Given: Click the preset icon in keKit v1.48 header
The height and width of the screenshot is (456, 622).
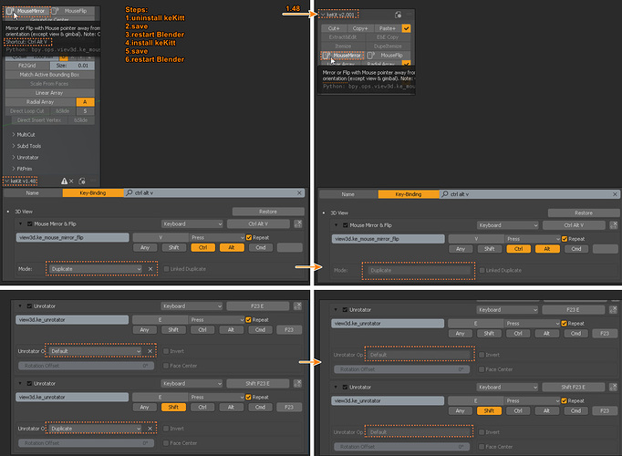Looking at the screenshot, I should (82, 181).
